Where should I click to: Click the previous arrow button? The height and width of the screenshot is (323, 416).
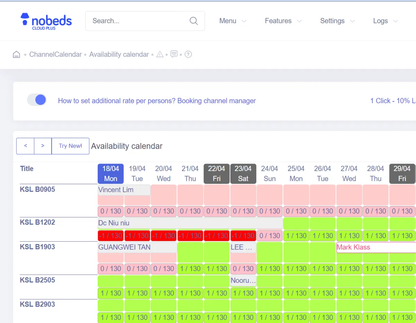coord(25,146)
